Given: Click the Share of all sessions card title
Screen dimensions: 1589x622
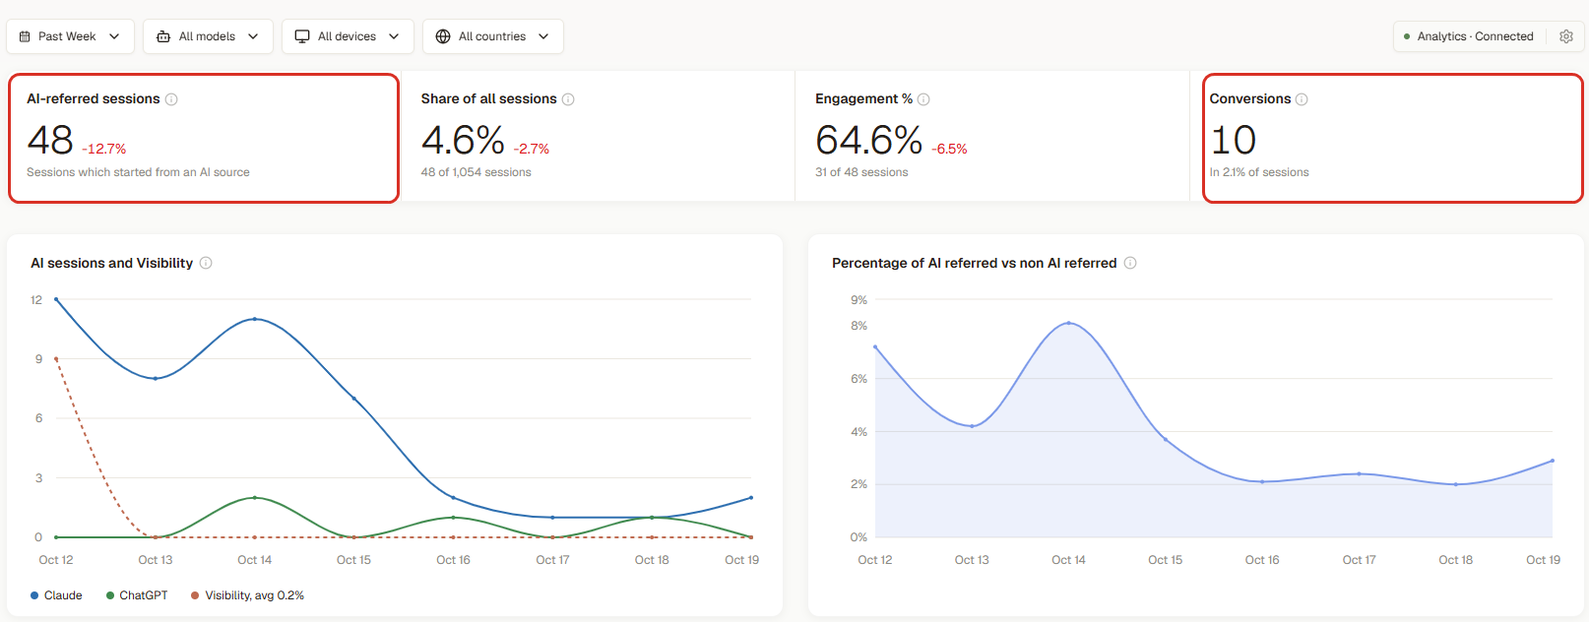Looking at the screenshot, I should point(488,99).
